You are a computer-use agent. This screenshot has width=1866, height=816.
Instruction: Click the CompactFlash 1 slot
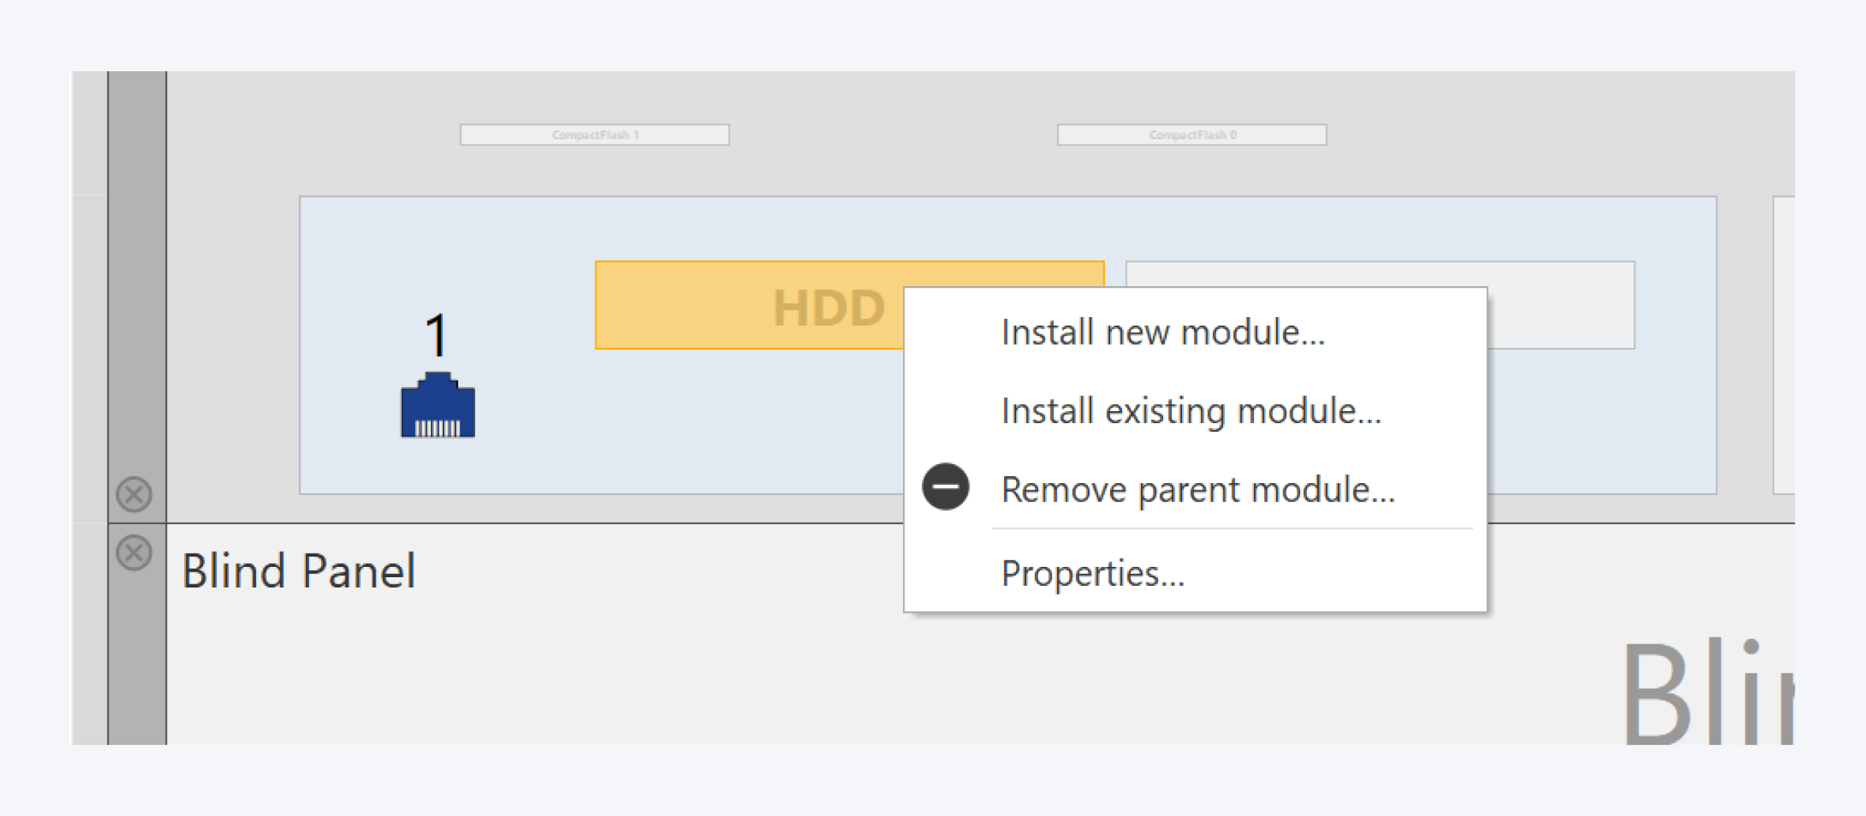pos(595,134)
